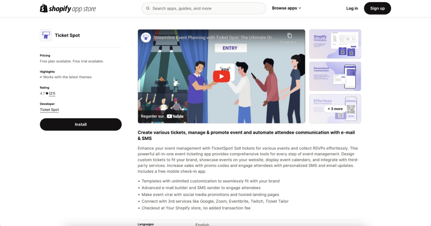Open the Personalized Communication thumbnail
Viewport: 431px width, 226px height.
(335, 76)
